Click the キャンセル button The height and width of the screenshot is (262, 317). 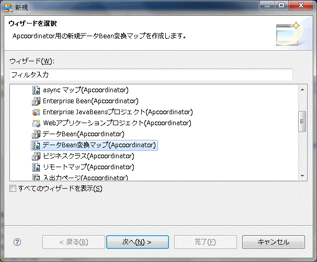(x=274, y=242)
